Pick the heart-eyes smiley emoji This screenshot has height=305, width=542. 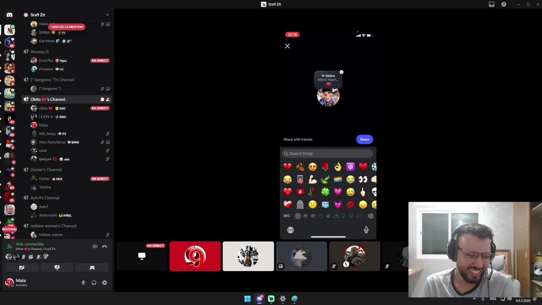pos(312,167)
